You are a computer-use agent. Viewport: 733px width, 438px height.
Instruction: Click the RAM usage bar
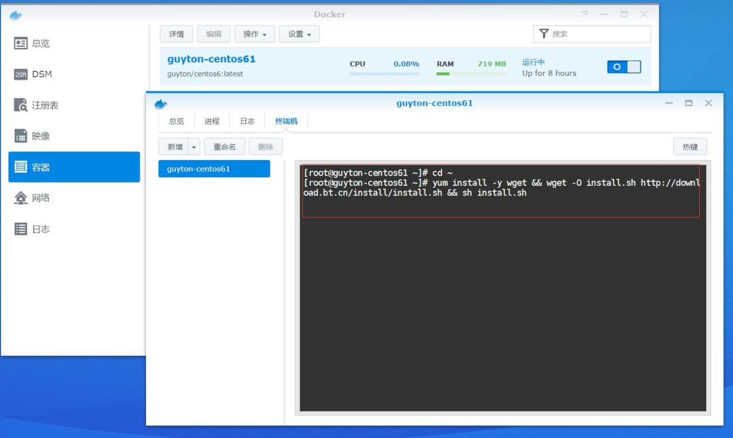pos(471,73)
